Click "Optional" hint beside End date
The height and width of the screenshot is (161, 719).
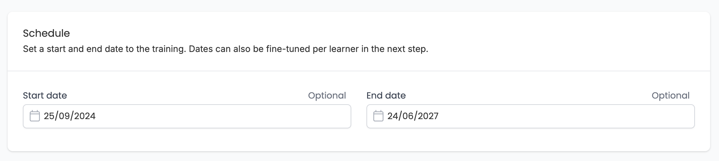[x=670, y=95]
